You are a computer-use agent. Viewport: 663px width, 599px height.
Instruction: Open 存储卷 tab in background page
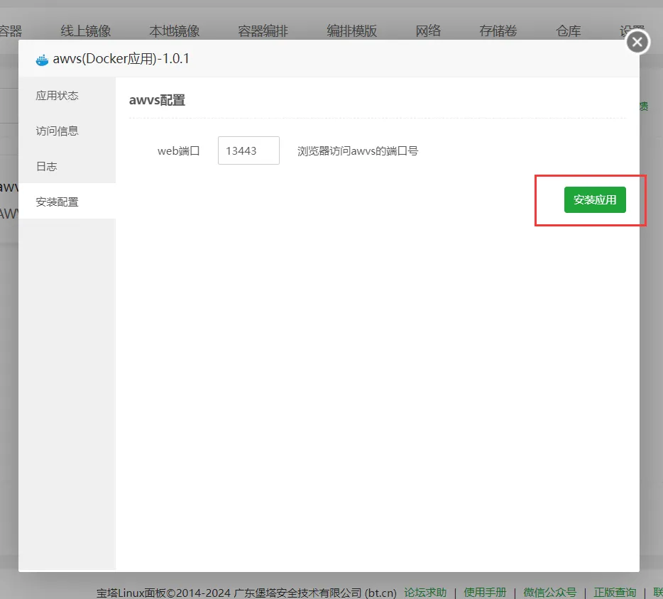498,31
